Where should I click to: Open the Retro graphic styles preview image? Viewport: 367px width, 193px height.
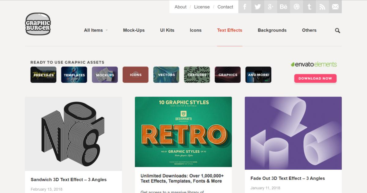(183, 132)
